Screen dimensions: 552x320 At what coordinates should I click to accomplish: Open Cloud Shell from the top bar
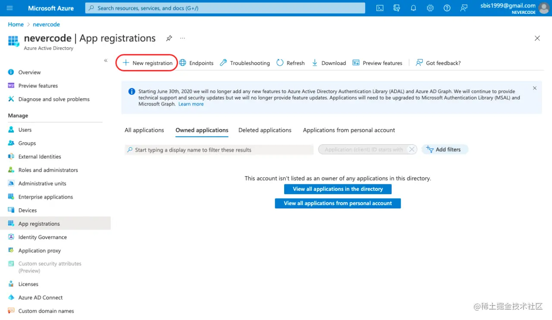pyautogui.click(x=380, y=8)
